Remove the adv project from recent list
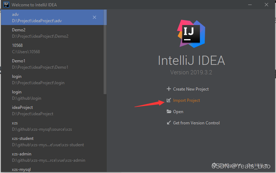The image size is (276, 173). click(x=94, y=17)
